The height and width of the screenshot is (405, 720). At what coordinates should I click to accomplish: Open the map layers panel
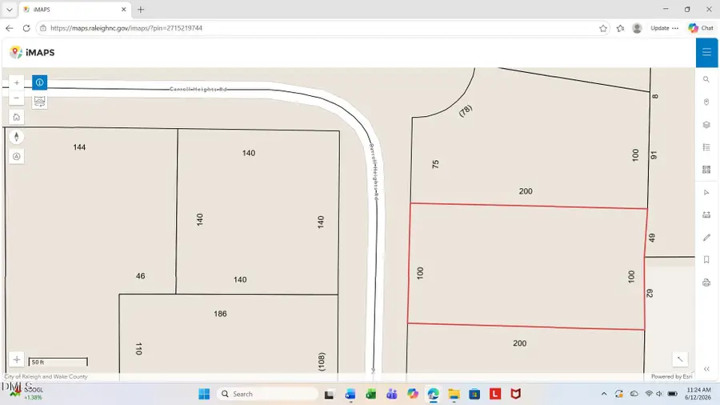[706, 124]
